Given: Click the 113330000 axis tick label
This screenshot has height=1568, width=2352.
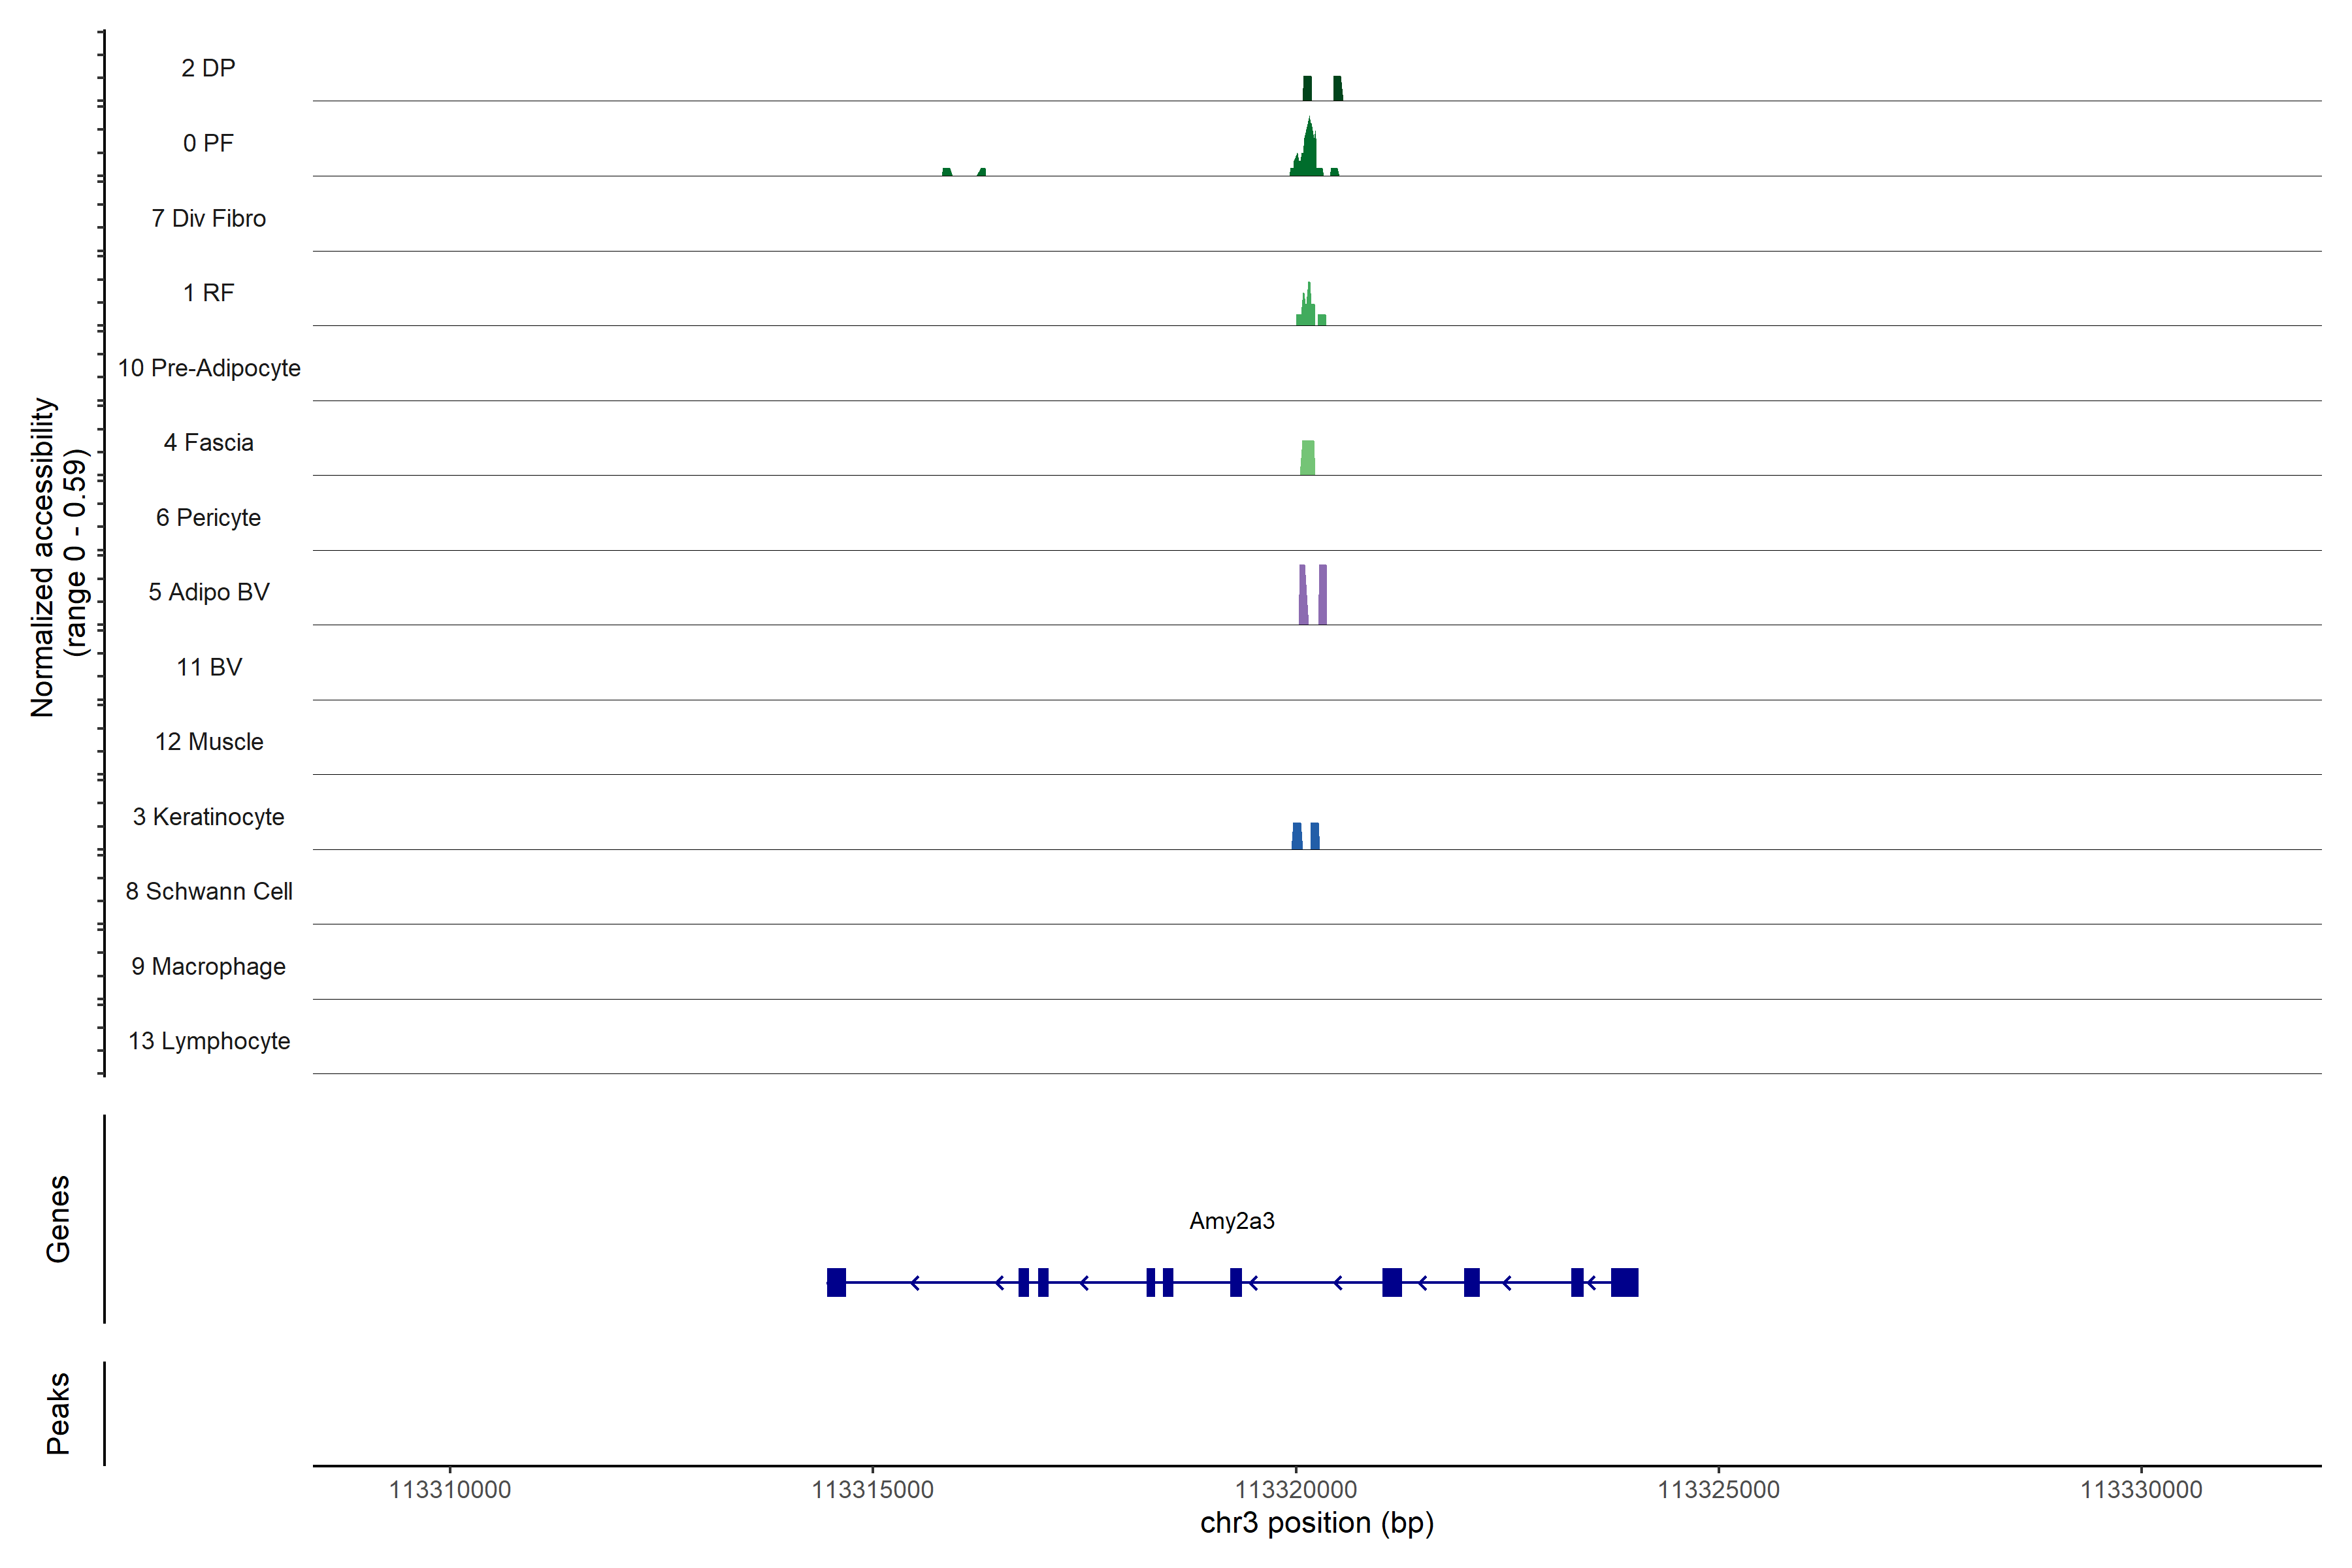Looking at the screenshot, I should pyautogui.click(x=2141, y=1490).
